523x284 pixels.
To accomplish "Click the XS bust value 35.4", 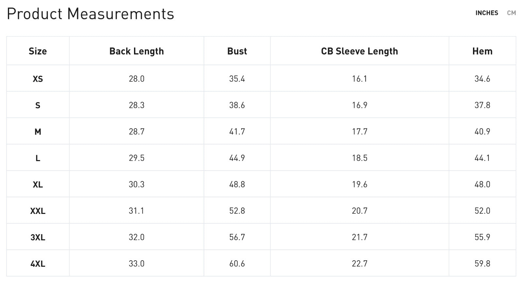I will pyautogui.click(x=237, y=79).
